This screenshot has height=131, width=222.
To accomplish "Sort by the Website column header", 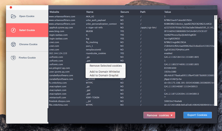I will [x=54, y=12].
